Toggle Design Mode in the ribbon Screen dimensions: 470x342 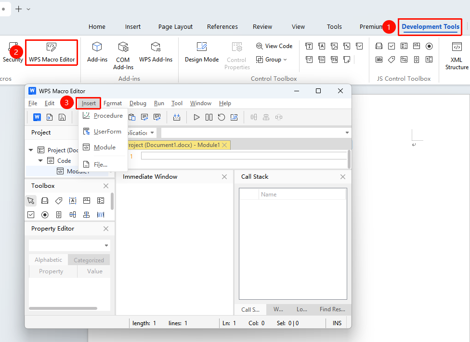(202, 52)
